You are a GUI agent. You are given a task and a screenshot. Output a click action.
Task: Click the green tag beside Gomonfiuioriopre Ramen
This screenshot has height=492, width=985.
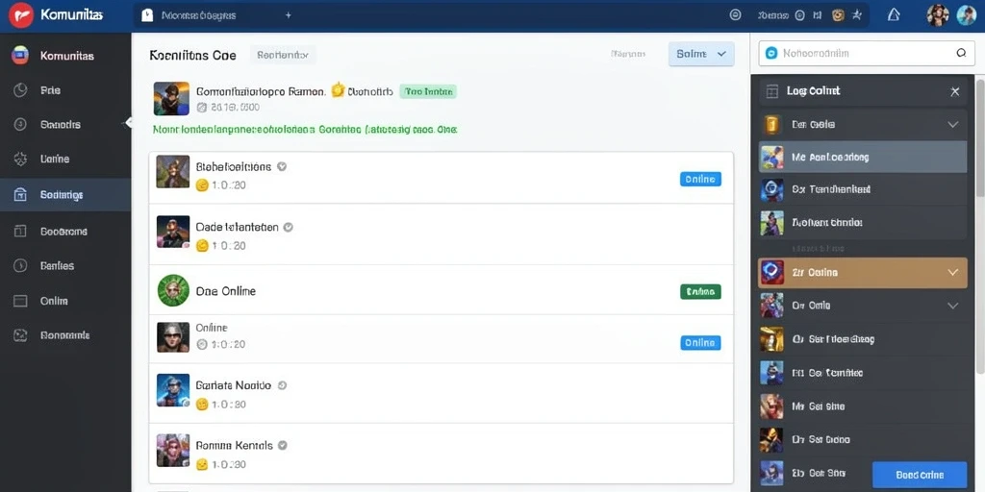coord(428,91)
